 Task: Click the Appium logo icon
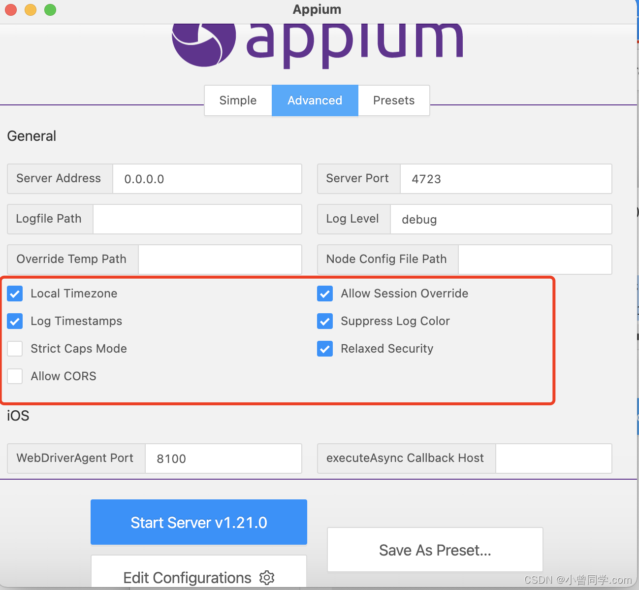(204, 44)
